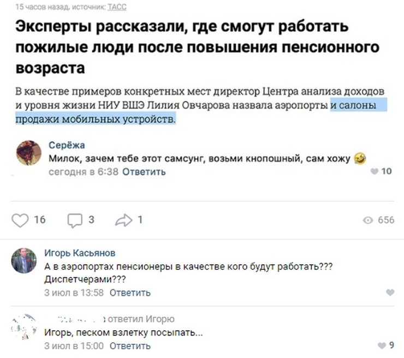
Task: Like Игорь Касьянов's comment heart
Action: pos(390,293)
